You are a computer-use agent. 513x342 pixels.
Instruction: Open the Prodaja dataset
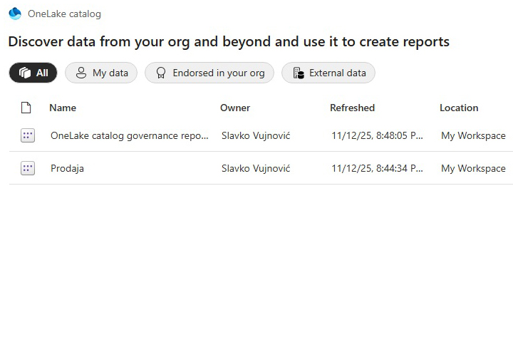67,169
